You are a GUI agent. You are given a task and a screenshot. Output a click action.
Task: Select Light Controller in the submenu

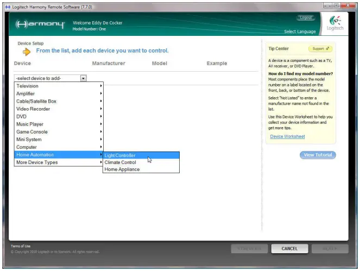tap(141, 155)
